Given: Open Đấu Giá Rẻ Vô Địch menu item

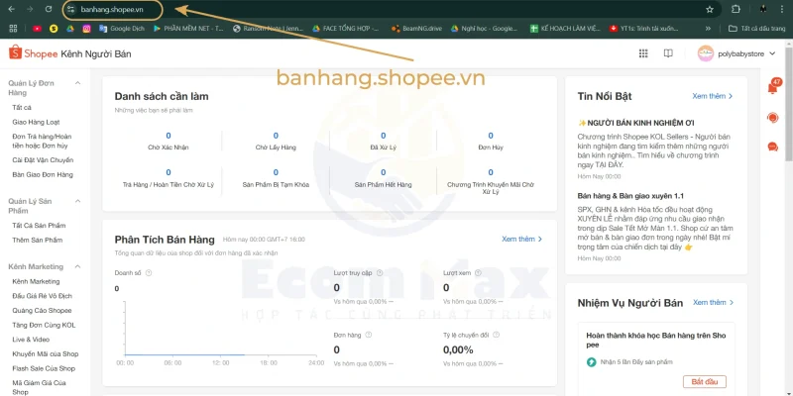Looking at the screenshot, I should [x=43, y=296].
